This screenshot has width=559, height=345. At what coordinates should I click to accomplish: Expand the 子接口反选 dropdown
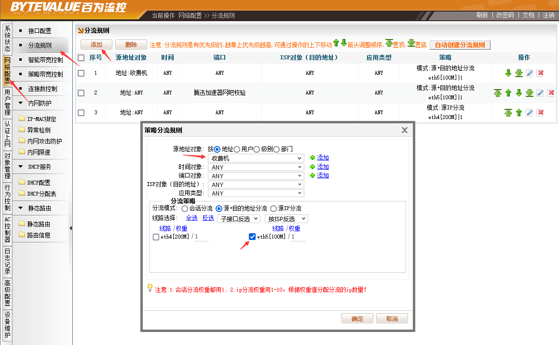pyautogui.click(x=239, y=219)
